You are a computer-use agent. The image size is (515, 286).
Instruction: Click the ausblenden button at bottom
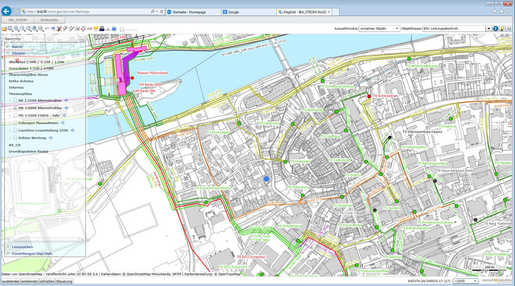pos(11,281)
